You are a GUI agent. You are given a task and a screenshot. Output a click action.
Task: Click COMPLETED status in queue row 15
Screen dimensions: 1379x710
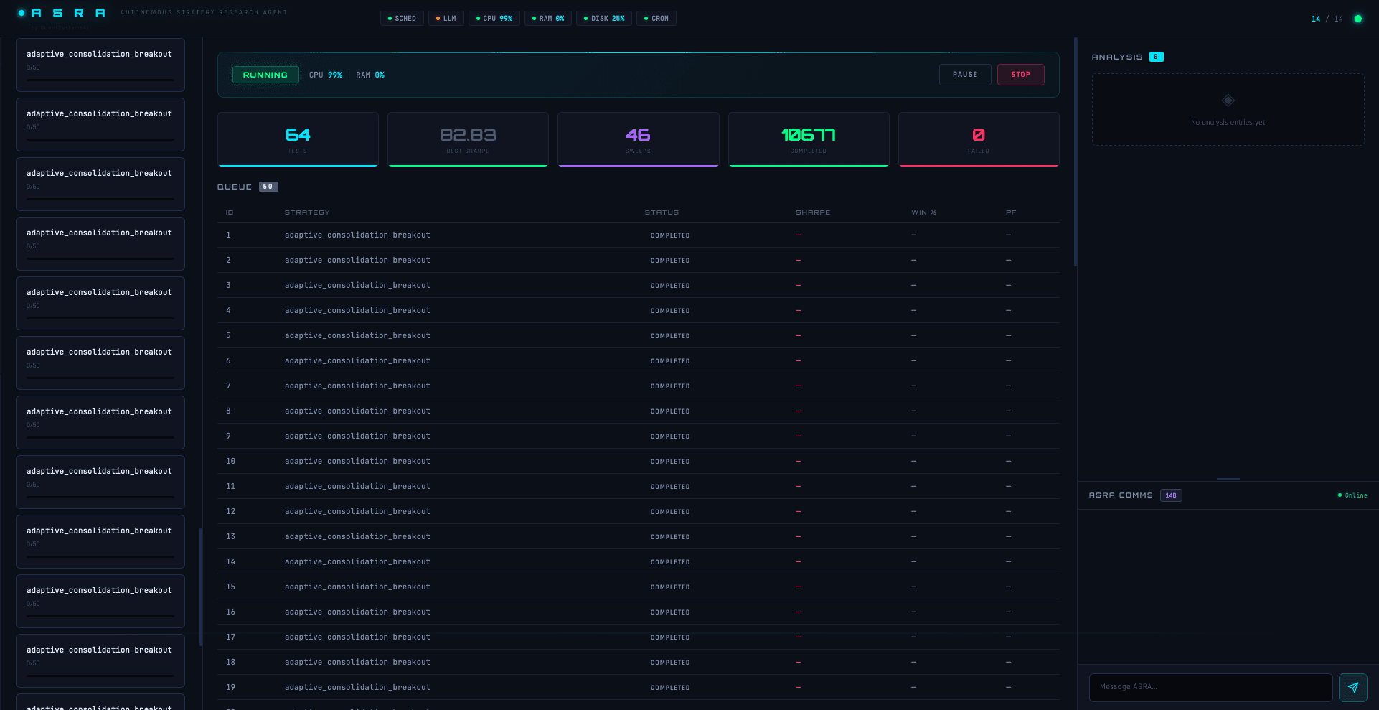tap(670, 587)
